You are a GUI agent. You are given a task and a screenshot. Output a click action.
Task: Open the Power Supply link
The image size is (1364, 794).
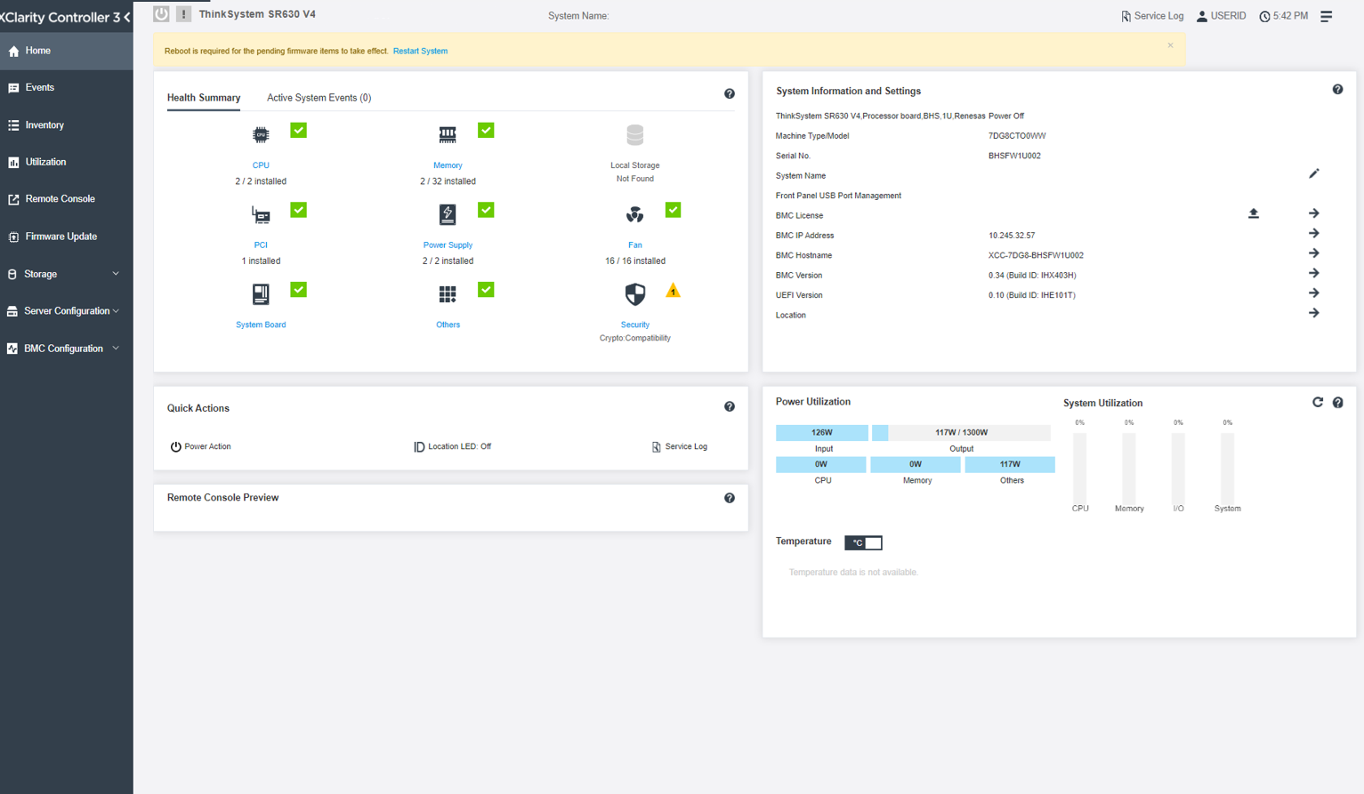coord(448,245)
